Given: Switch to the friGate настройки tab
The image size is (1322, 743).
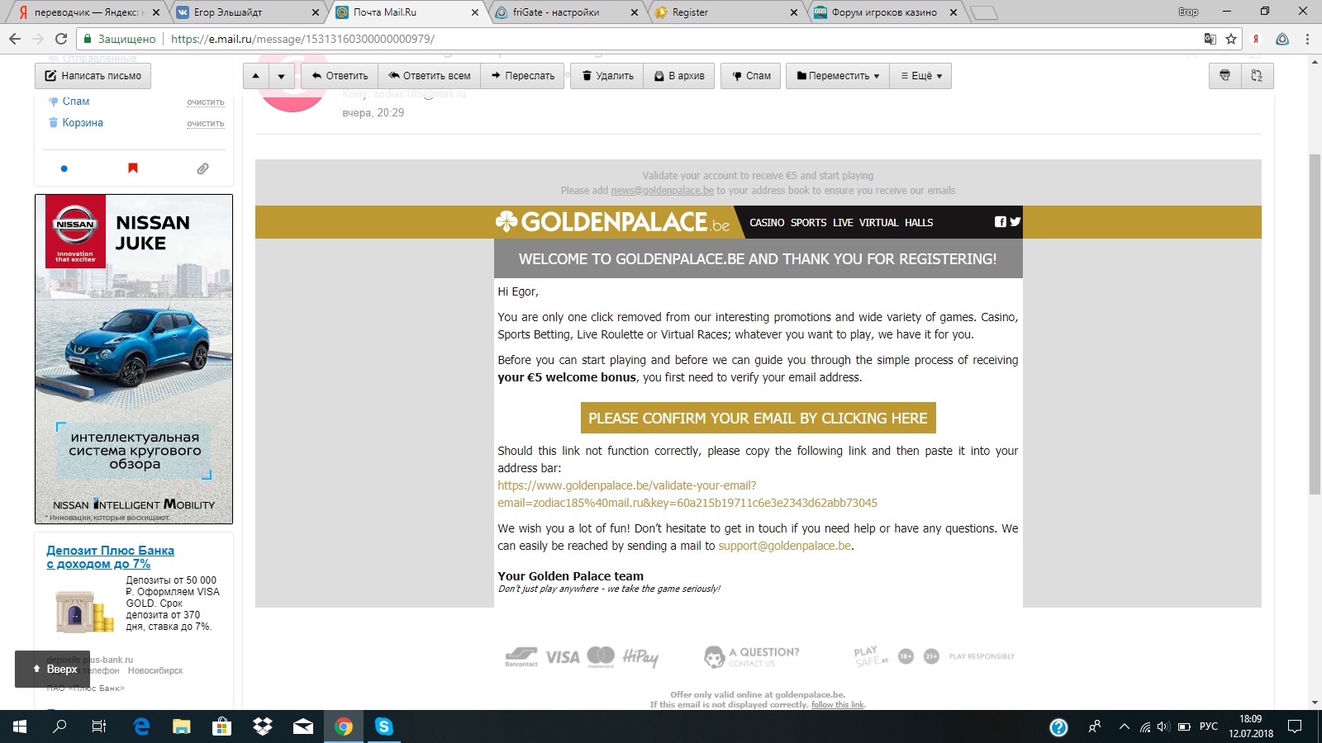Looking at the screenshot, I should tap(567, 12).
